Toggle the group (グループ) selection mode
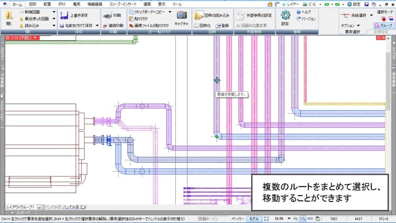Viewport: 396px width, 223px height. pos(384,25)
